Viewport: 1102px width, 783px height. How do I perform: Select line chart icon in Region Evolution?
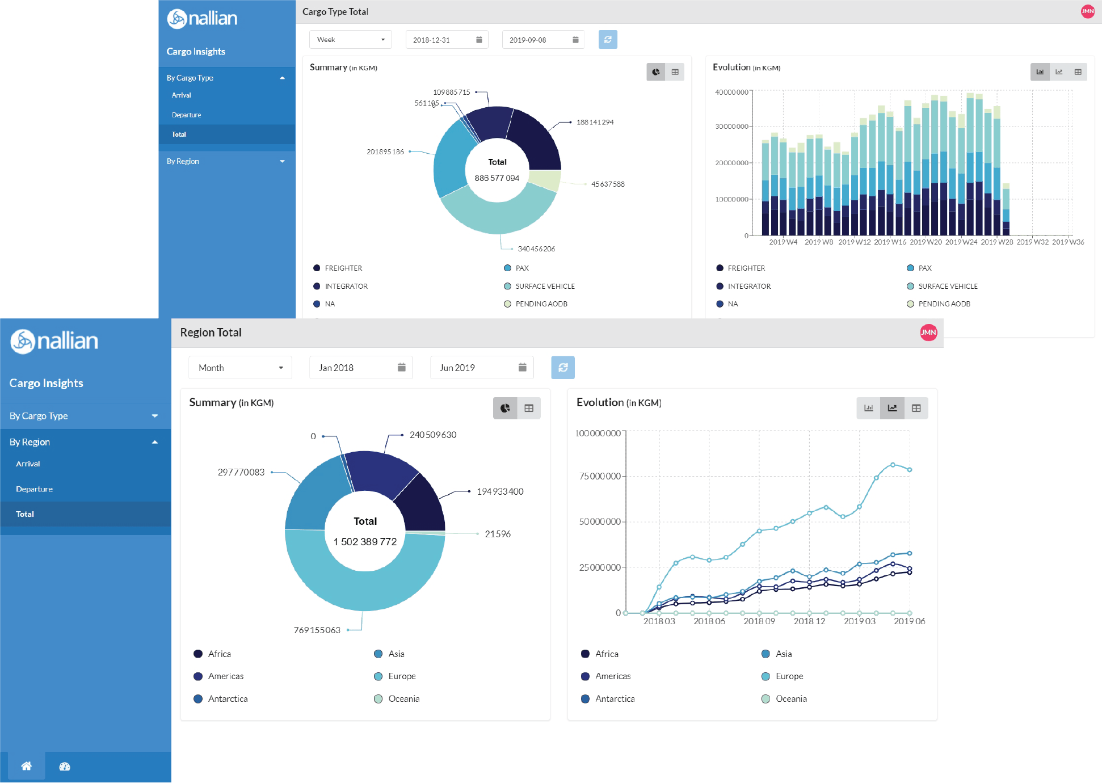892,408
